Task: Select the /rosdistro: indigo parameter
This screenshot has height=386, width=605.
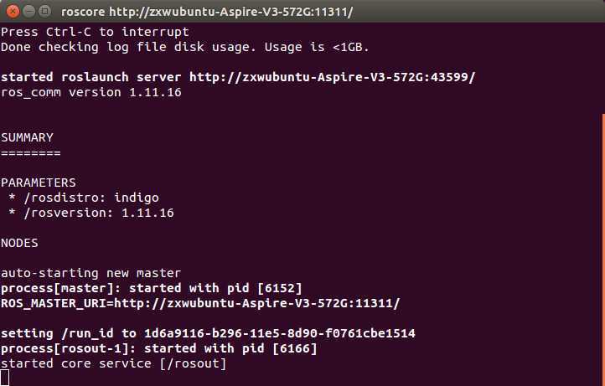Action: point(91,198)
